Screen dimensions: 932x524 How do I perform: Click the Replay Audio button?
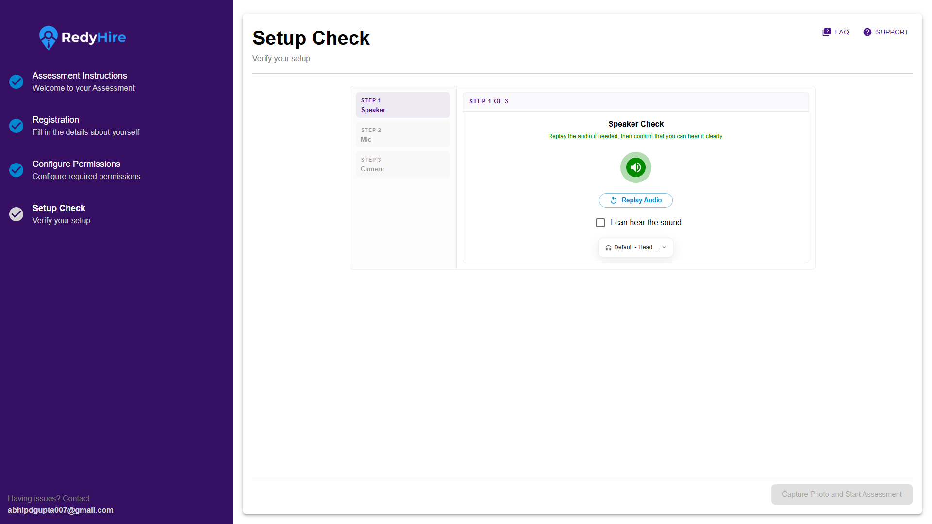click(636, 200)
